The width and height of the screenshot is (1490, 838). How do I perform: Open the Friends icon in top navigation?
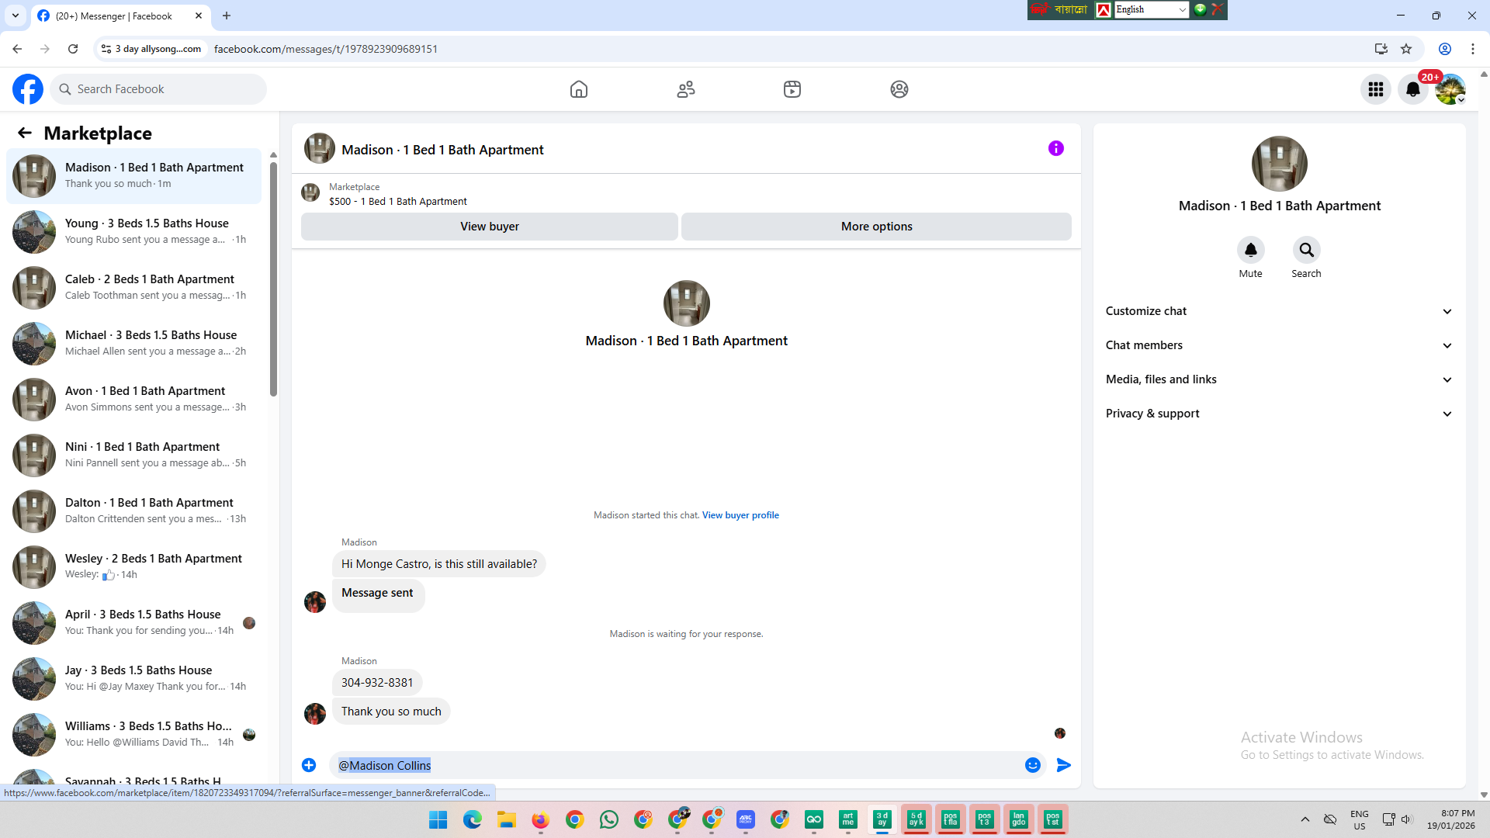(685, 89)
